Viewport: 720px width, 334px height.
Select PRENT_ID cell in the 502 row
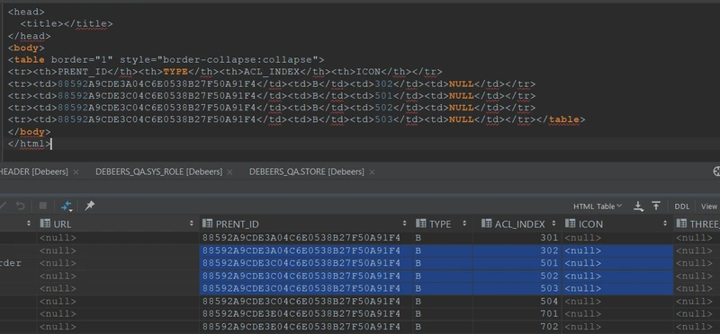tap(305, 277)
